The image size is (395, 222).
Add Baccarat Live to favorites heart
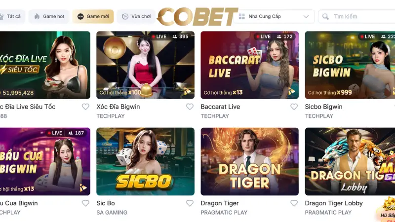coord(294,107)
